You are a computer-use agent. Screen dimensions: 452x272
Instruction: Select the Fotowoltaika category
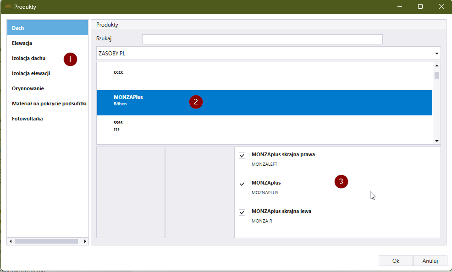(x=27, y=119)
